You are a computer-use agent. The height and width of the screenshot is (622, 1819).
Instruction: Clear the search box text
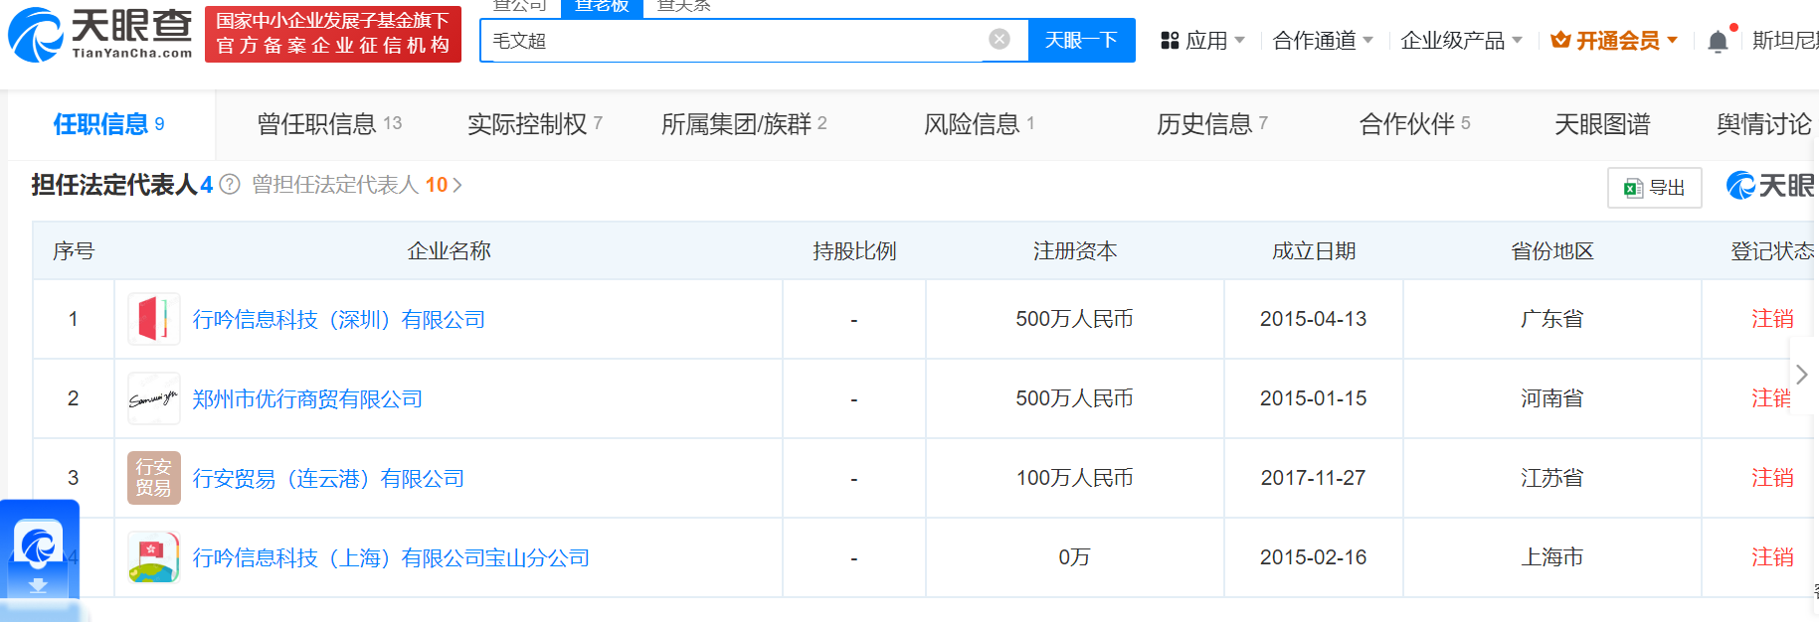click(x=1000, y=39)
